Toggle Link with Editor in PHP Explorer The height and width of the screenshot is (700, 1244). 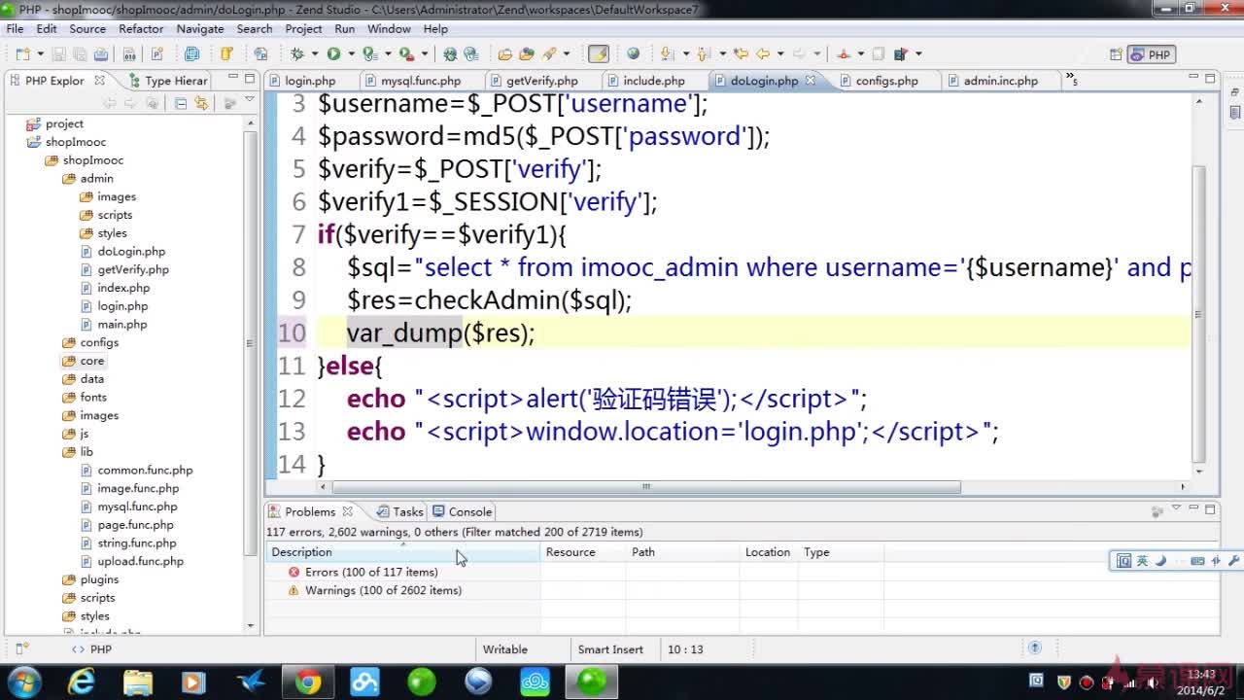point(201,103)
